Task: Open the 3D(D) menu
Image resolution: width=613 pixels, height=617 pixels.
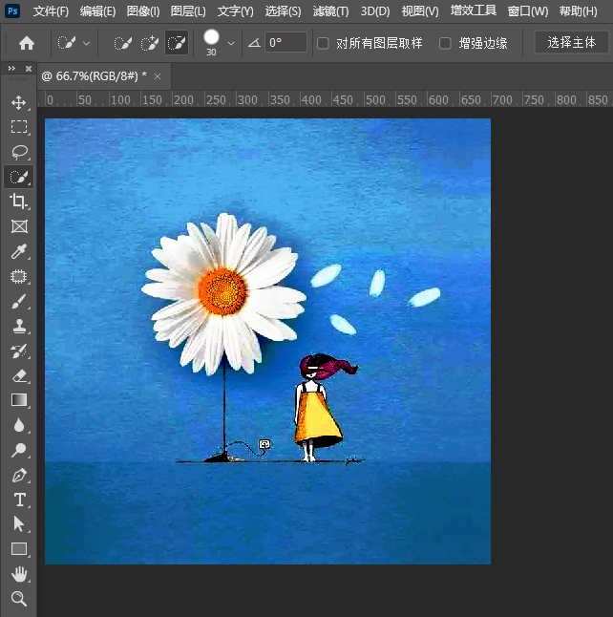Action: (x=375, y=11)
